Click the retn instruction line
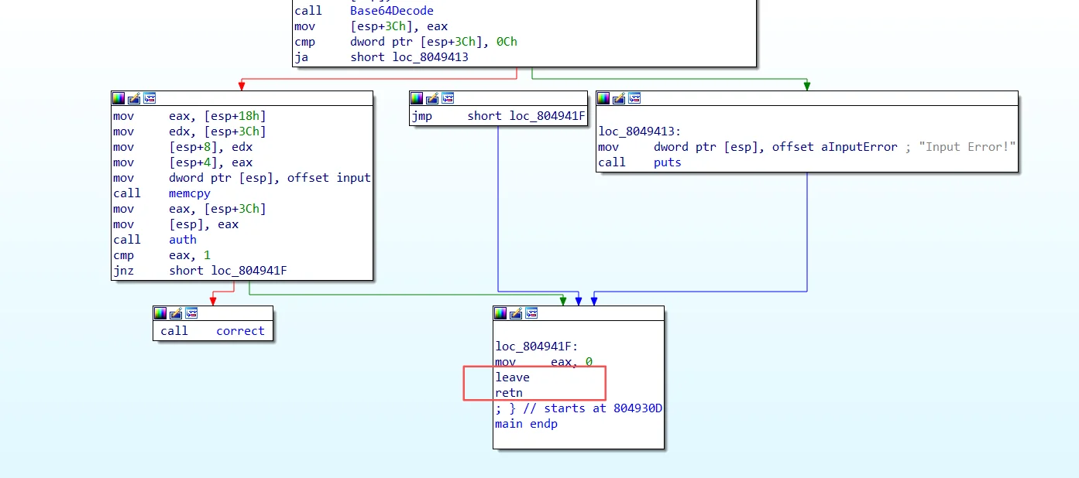The height and width of the screenshot is (478, 1079). [509, 393]
